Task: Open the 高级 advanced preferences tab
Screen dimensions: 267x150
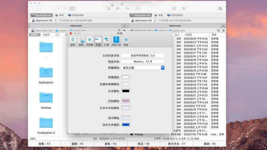Action: (126, 41)
